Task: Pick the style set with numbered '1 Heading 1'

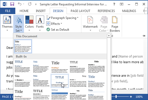Action: (23, 81)
